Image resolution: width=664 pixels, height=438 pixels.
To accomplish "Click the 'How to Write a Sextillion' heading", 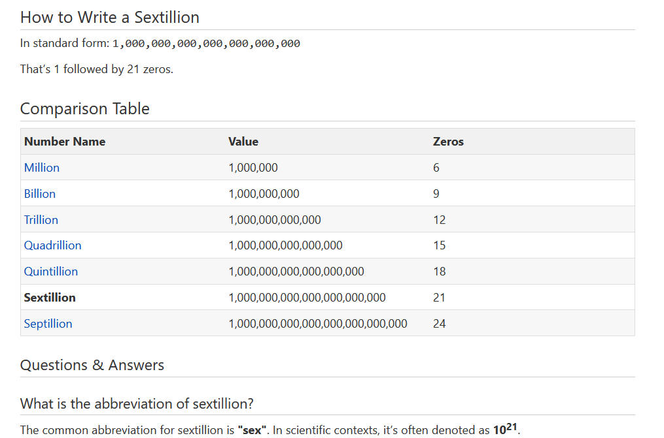I will [110, 17].
